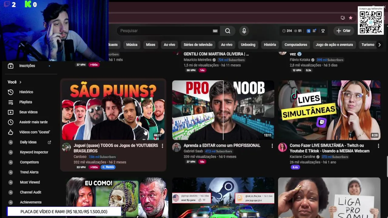Open Channel Audit in sidebar

pos(31,192)
